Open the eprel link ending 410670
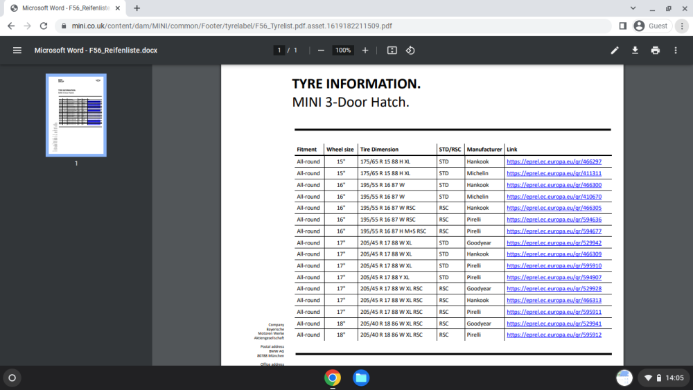This screenshot has height=390, width=693. click(554, 197)
